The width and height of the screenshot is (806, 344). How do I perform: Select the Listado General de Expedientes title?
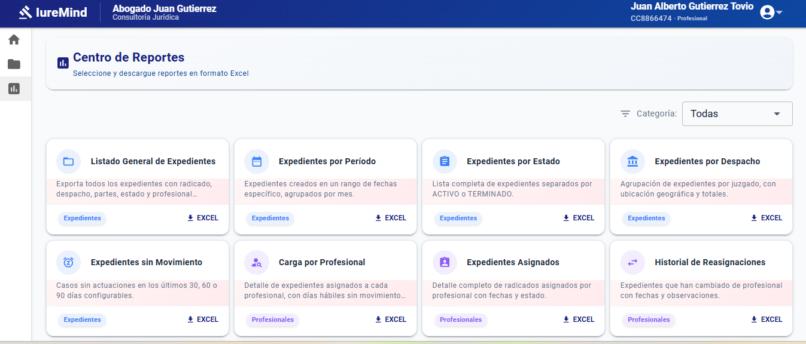(x=153, y=161)
